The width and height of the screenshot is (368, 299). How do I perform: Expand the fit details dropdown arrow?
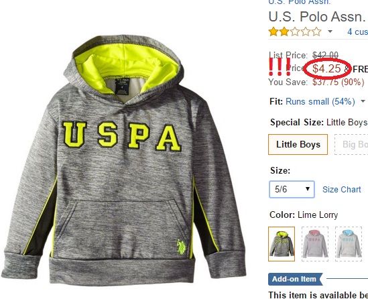tap(363, 101)
